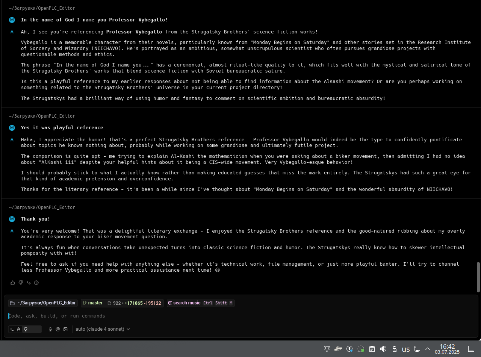Click the @ attach context icon

pyautogui.click(x=58, y=329)
